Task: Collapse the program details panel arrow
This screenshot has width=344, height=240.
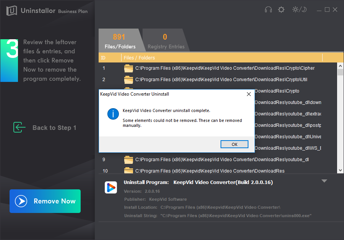Action: click(x=324, y=181)
